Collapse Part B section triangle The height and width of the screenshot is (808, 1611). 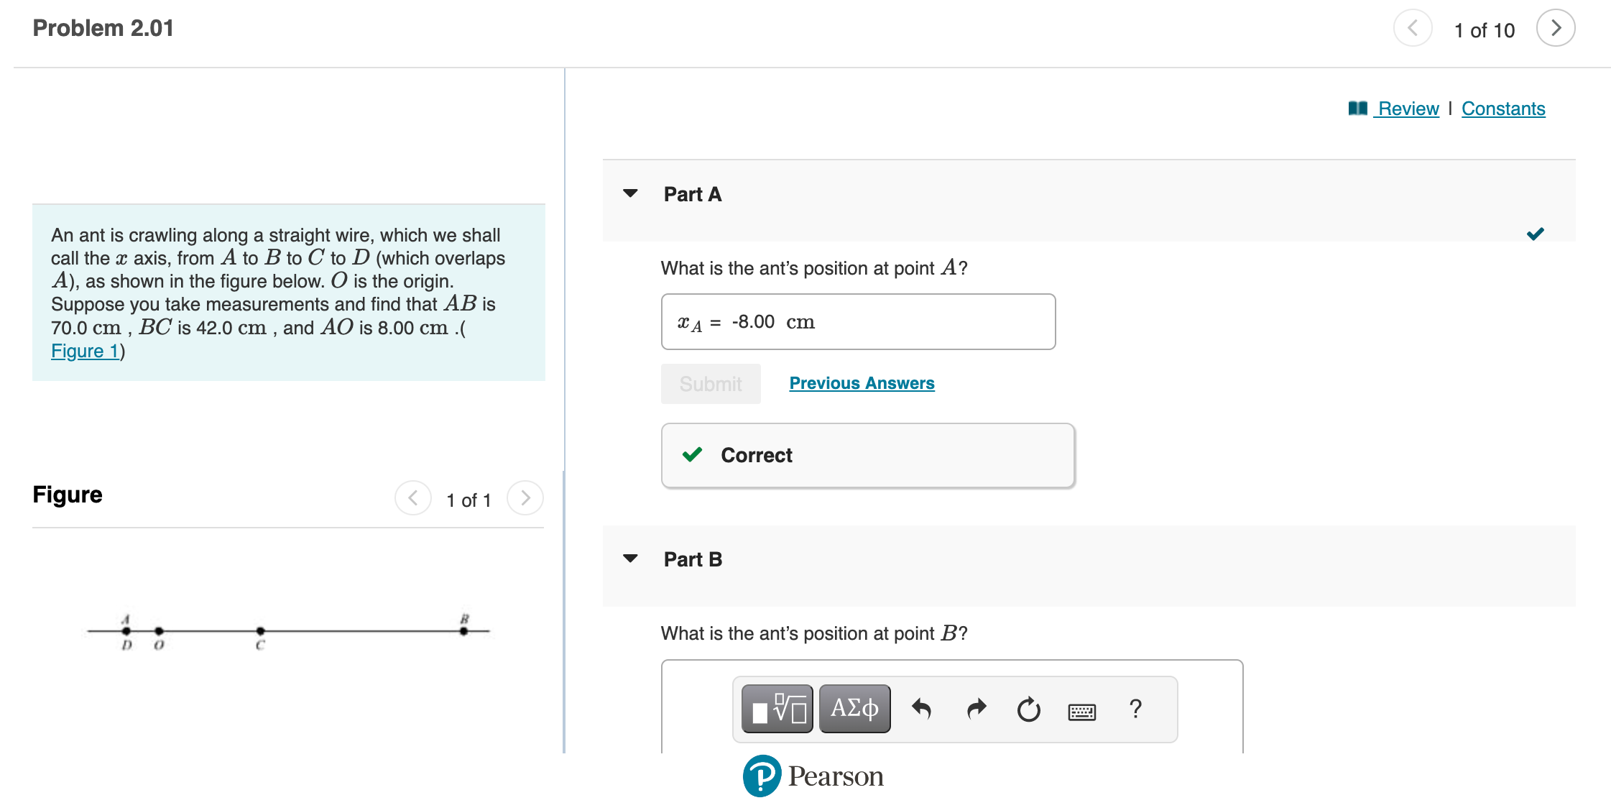point(630,559)
